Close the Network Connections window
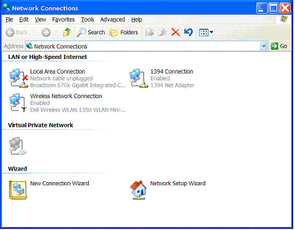This screenshot has height=230, width=295. point(285,8)
